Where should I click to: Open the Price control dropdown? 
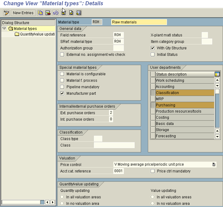point(214,164)
